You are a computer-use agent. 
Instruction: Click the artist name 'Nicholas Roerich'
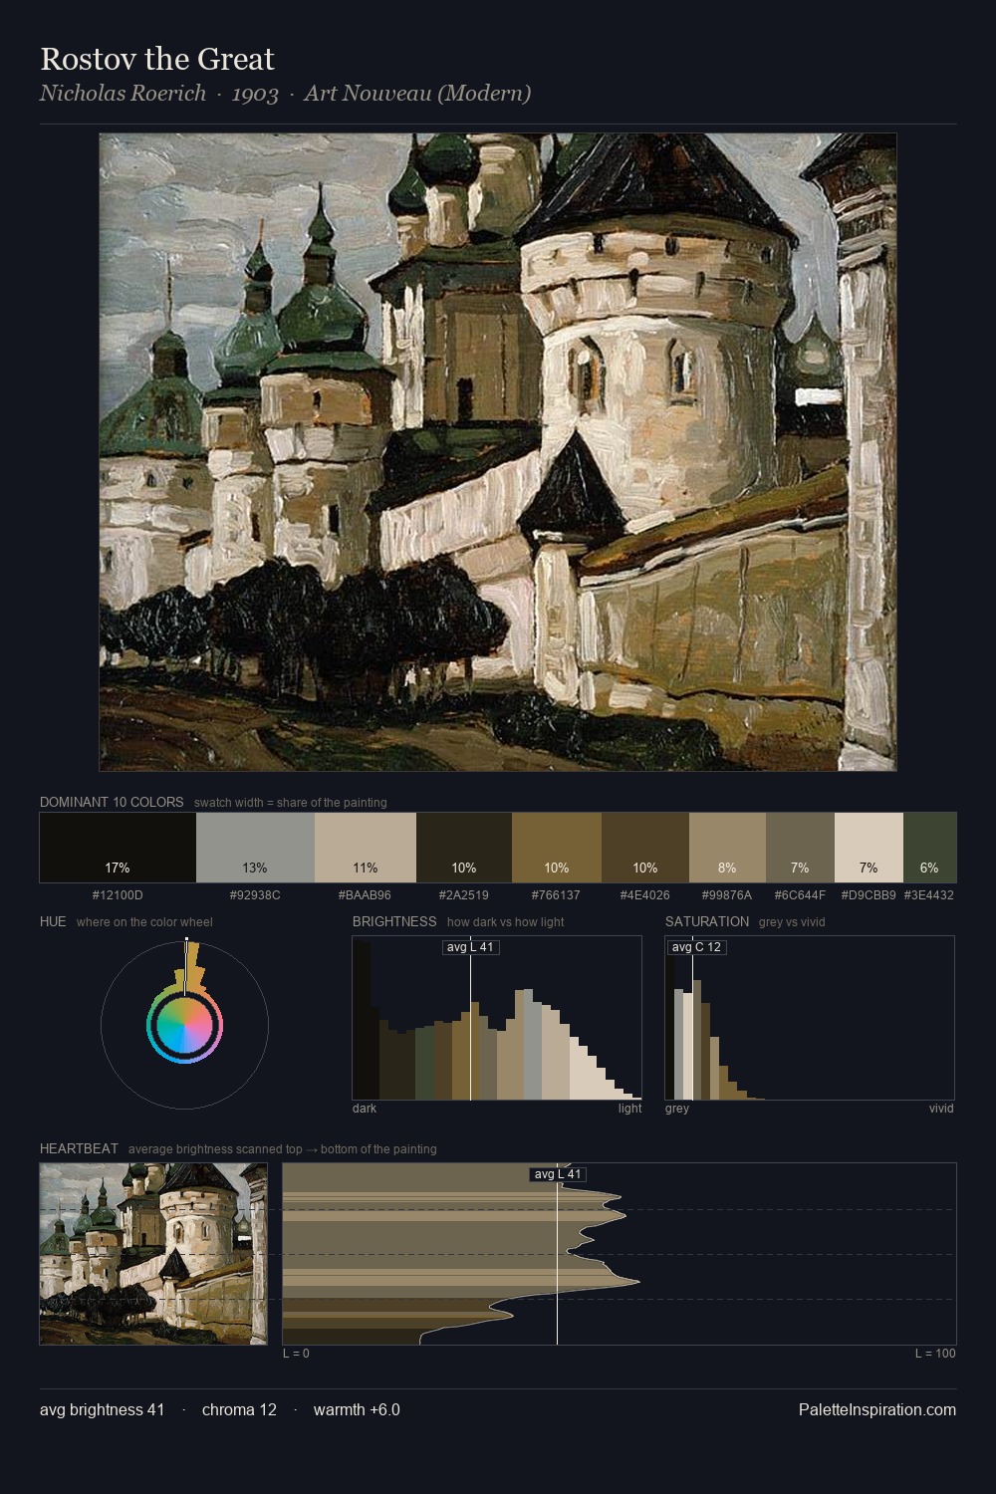point(123,94)
